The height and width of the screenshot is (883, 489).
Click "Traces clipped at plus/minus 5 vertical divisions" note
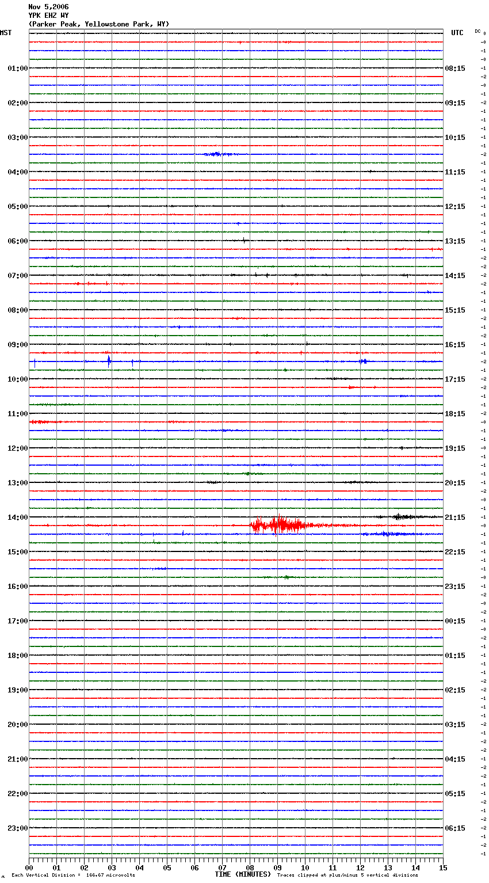tap(347, 876)
